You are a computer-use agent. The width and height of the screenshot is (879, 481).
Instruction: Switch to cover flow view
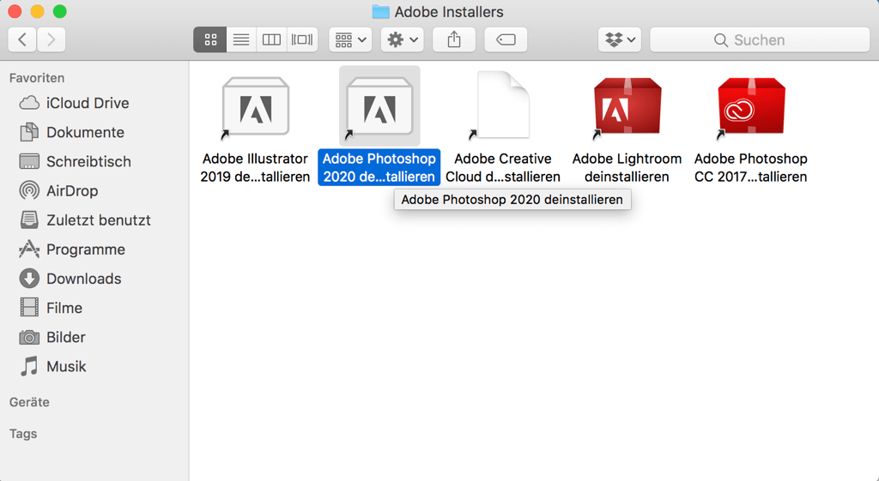click(302, 39)
